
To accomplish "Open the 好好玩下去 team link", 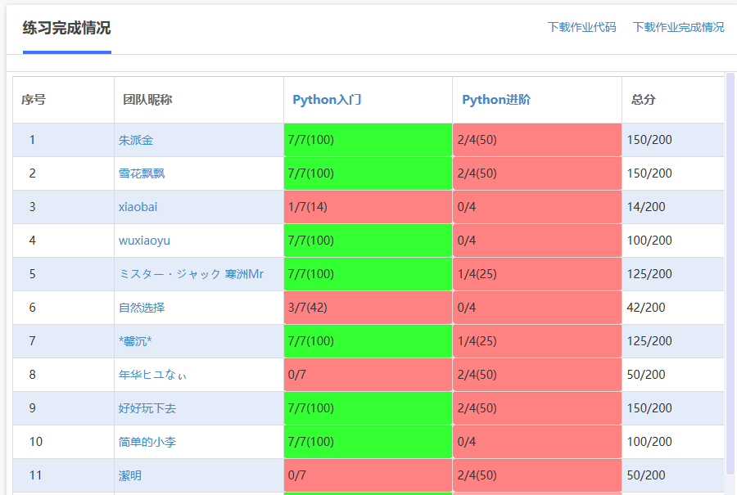I will 147,408.
